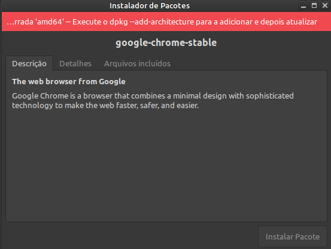Close the package installer window
331x249 pixels.
click(x=325, y=6)
